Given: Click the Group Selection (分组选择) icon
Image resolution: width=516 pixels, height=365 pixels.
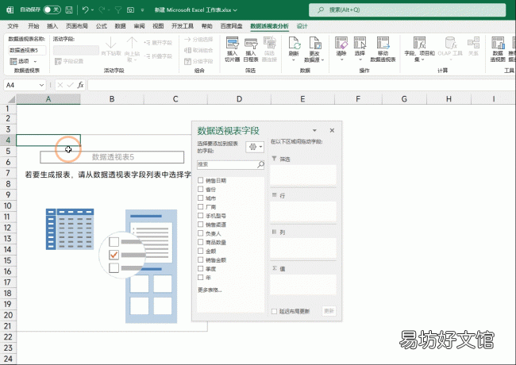Looking at the screenshot, I should coord(187,40).
